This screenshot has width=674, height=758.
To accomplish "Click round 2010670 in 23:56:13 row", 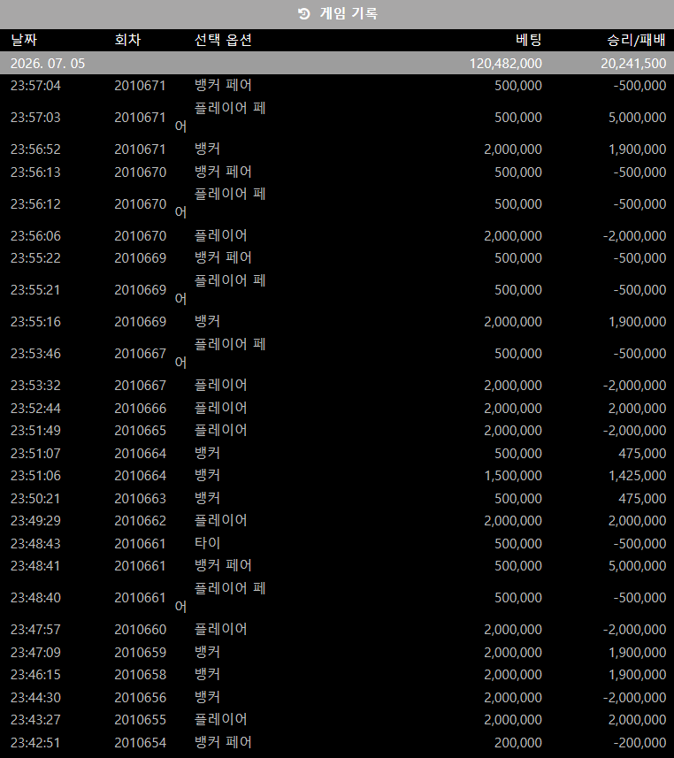I will (x=141, y=172).
